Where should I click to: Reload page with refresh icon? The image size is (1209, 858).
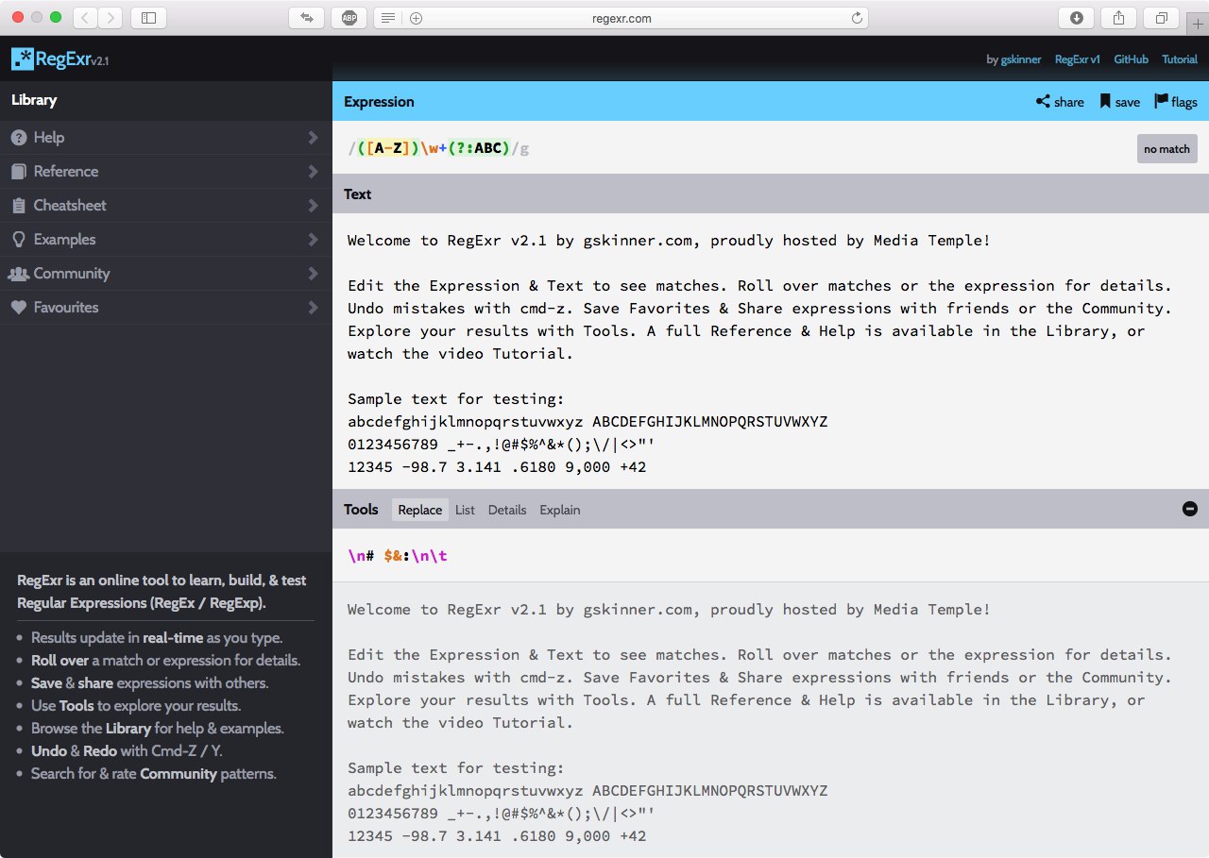857,18
